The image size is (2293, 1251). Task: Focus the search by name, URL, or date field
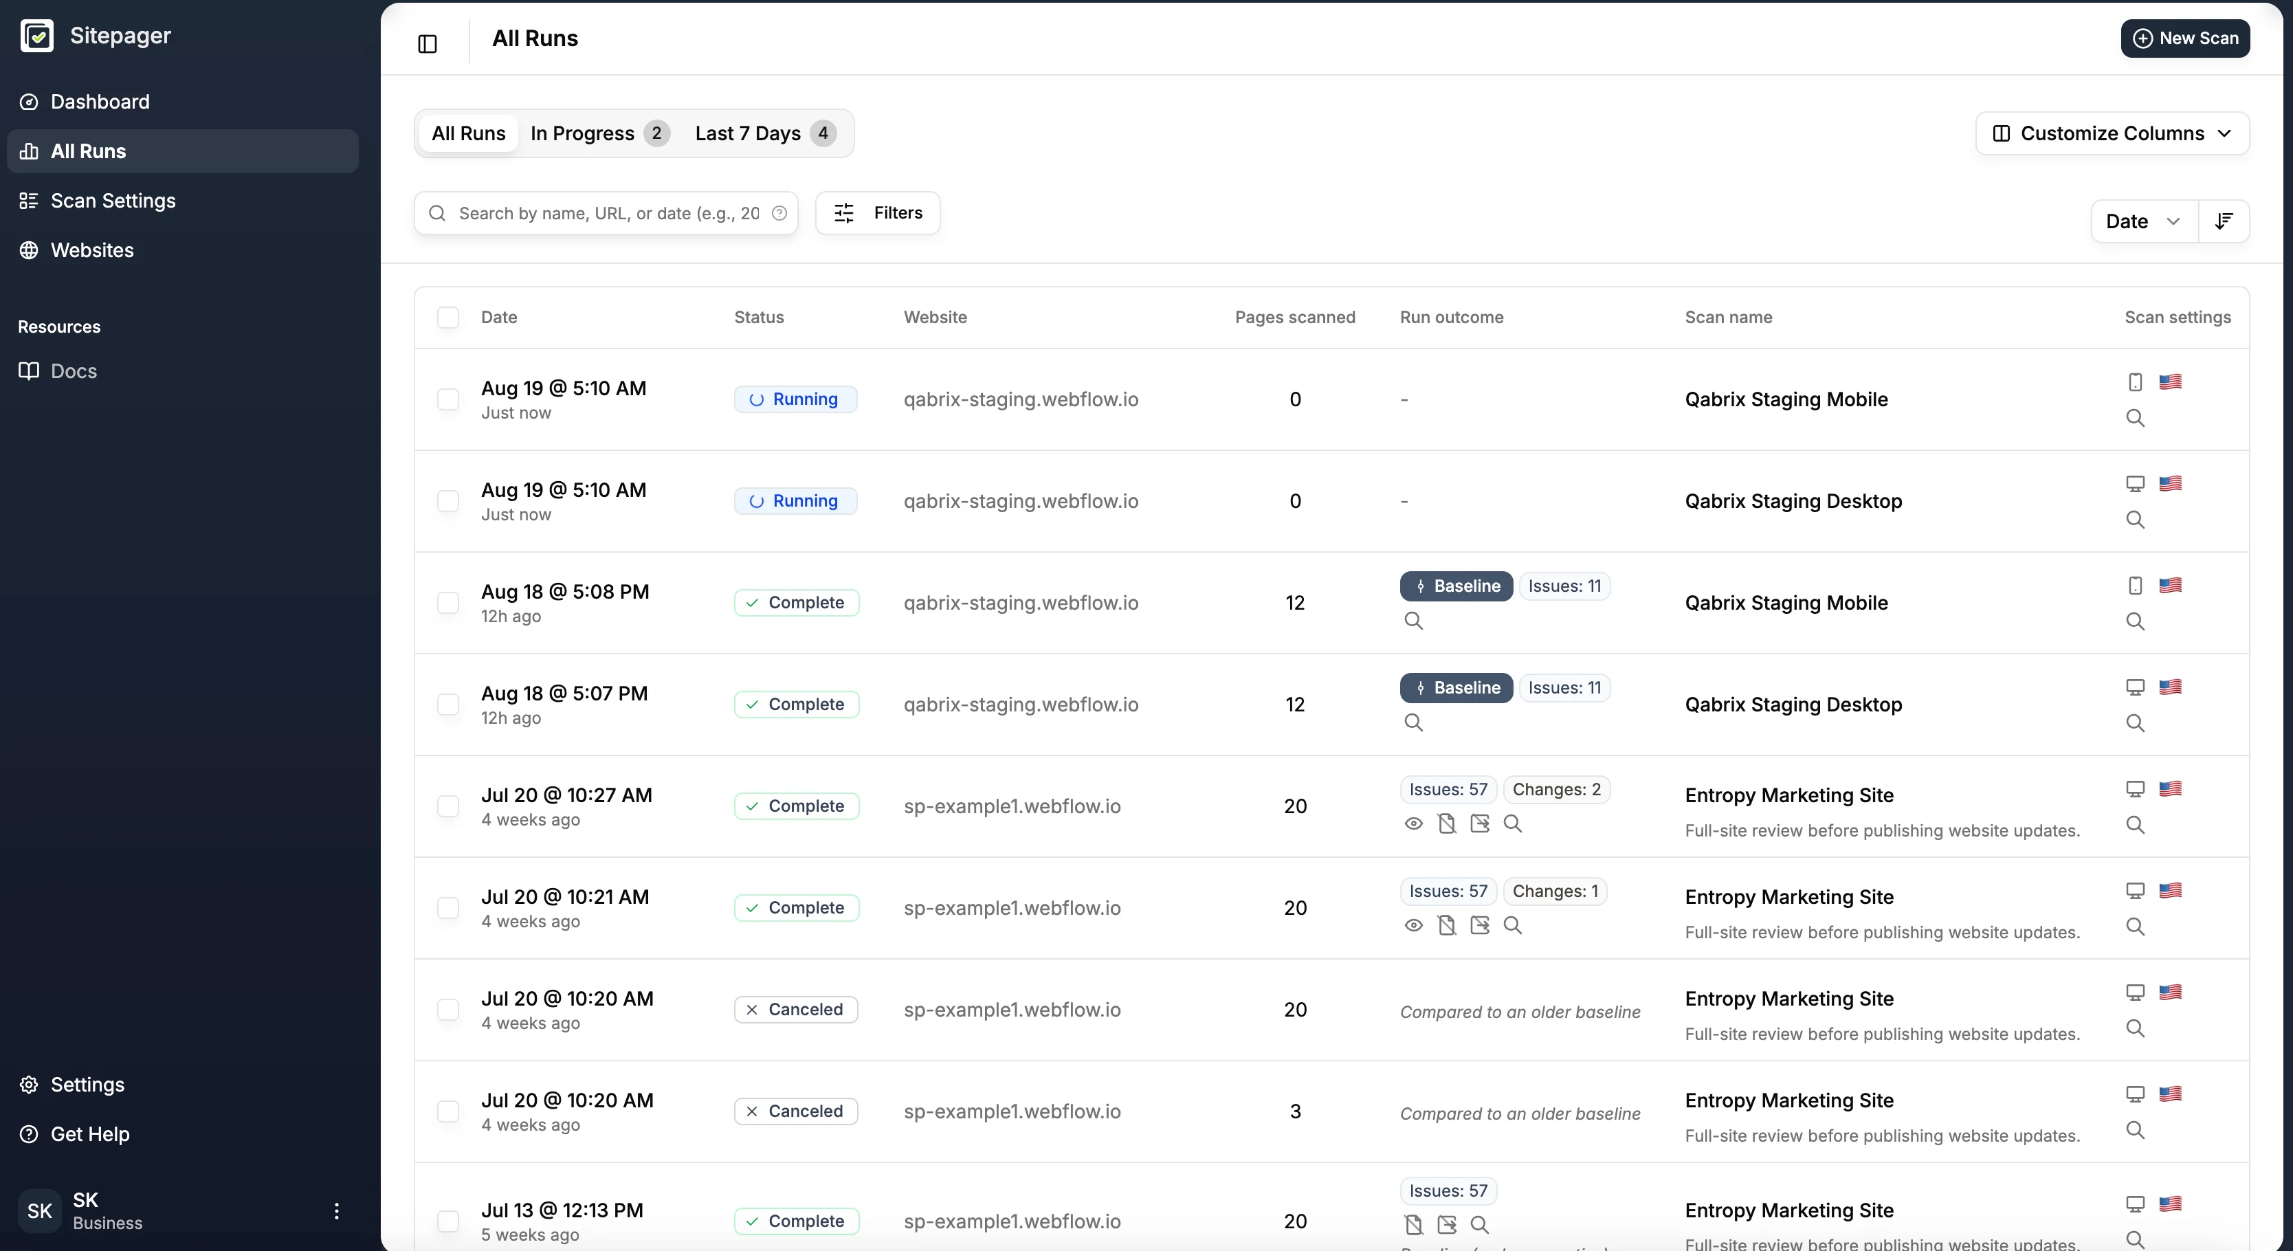point(606,213)
